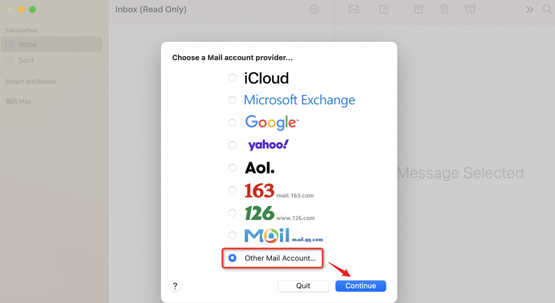
Task: Click the 126 www.126.com logo
Action: point(280,213)
